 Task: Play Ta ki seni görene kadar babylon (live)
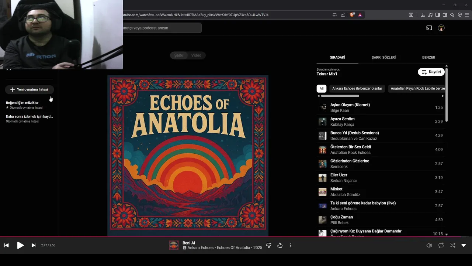(381, 206)
